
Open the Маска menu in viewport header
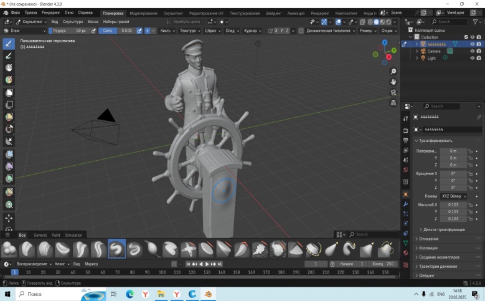coord(93,22)
